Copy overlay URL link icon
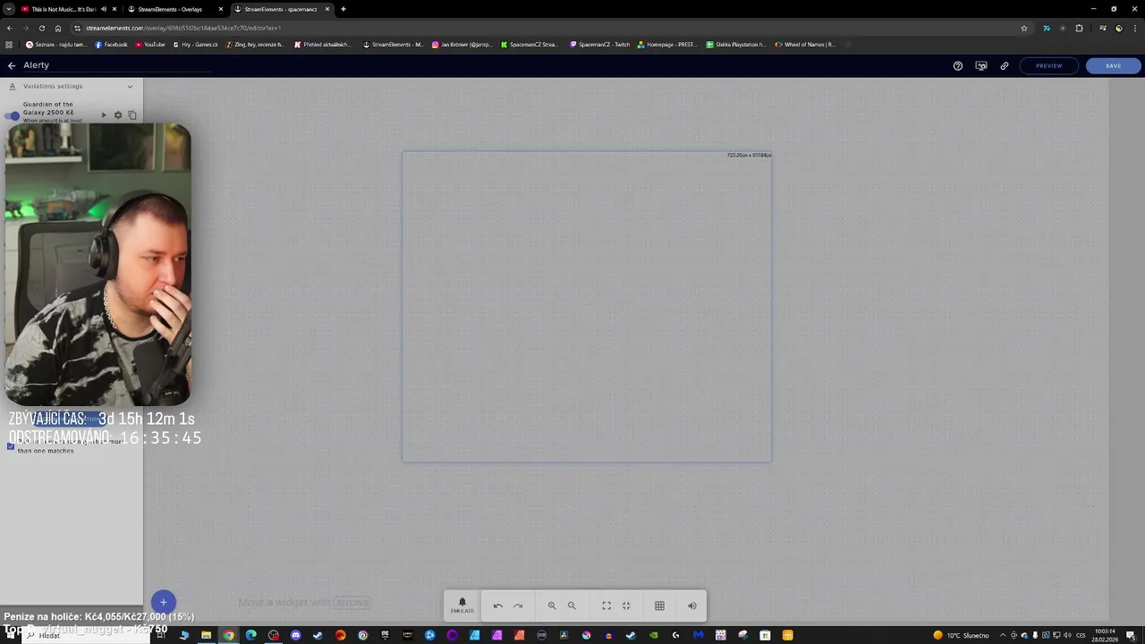 [x=1005, y=65]
